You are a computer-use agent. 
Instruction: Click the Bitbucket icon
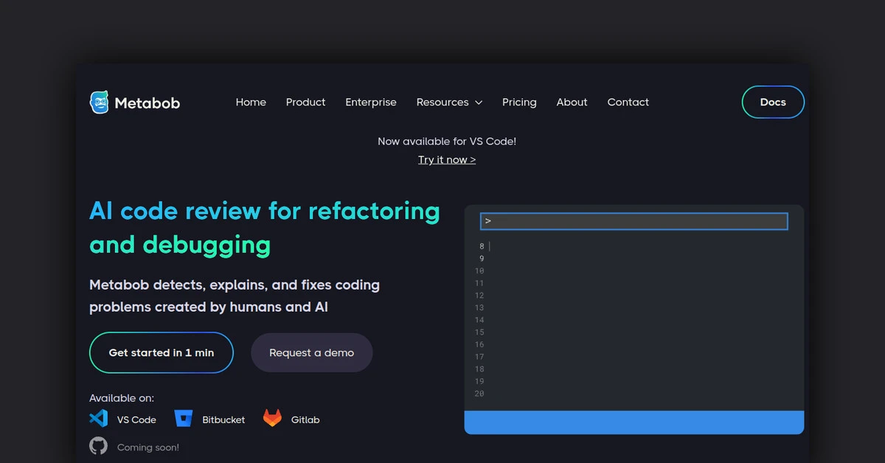coord(183,419)
